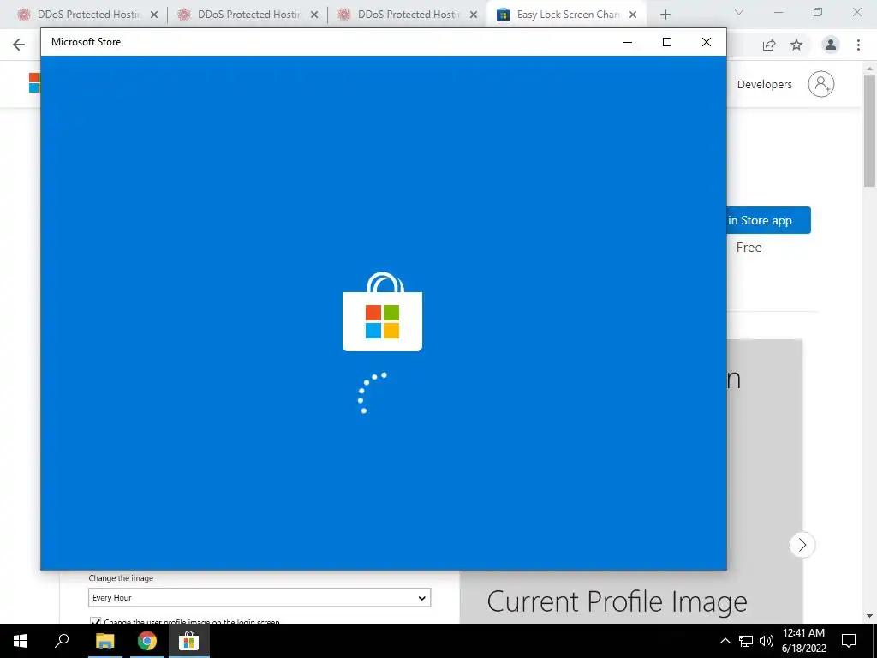The width and height of the screenshot is (877, 658).
Task: Close the Easy Lock Screen Changer tab
Action: point(633,15)
